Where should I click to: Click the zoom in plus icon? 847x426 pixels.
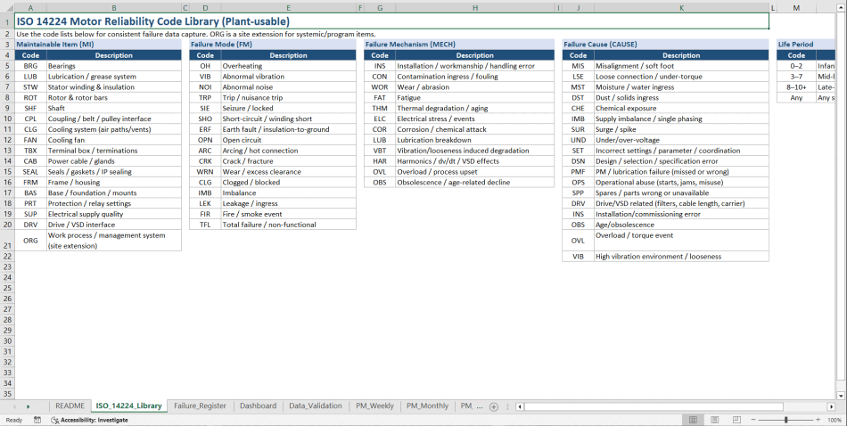[817, 420]
